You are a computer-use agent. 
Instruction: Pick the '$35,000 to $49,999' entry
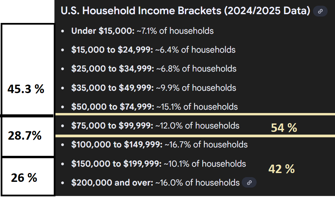153,88
